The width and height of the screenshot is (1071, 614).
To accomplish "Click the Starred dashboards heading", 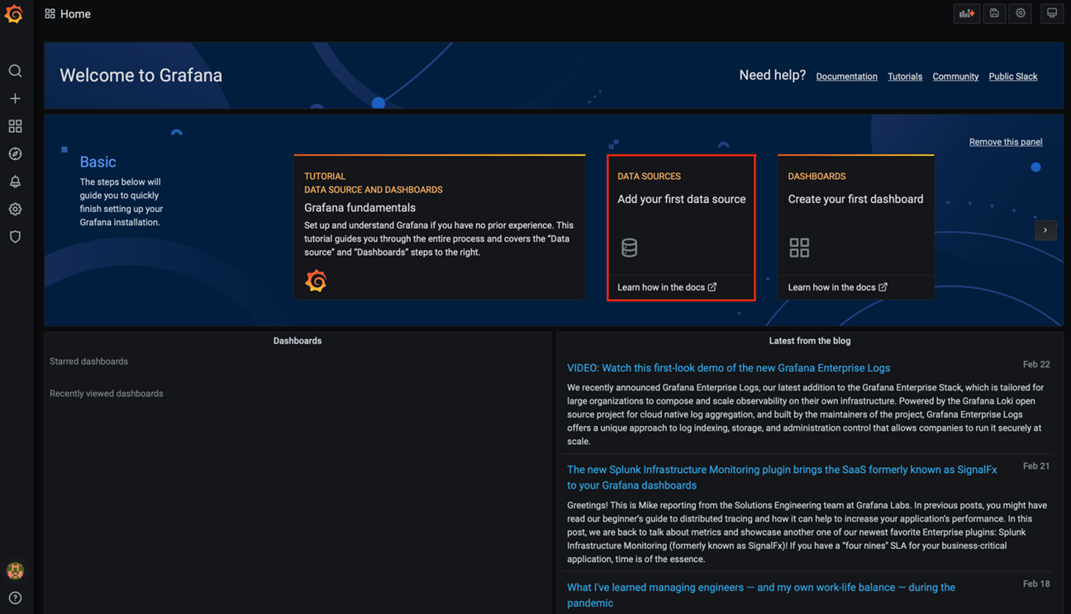I will 88,361.
